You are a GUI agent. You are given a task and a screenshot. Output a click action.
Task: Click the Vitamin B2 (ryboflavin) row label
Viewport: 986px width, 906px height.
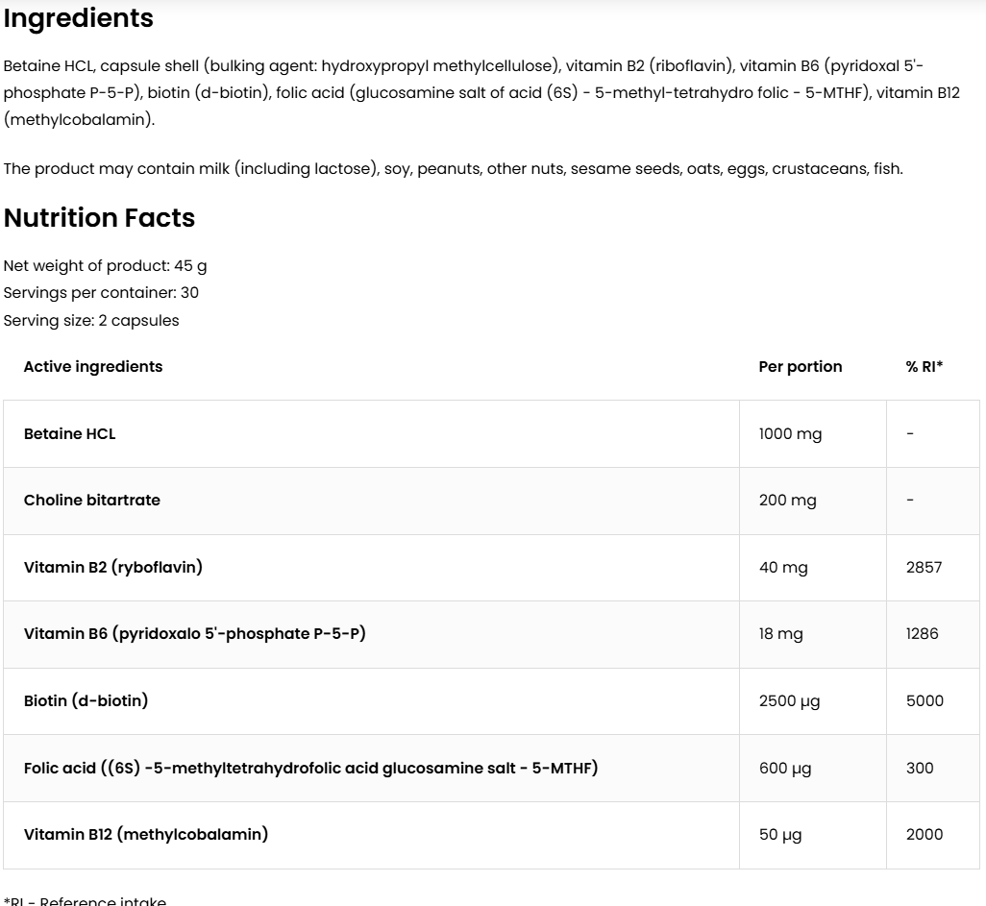(x=113, y=568)
